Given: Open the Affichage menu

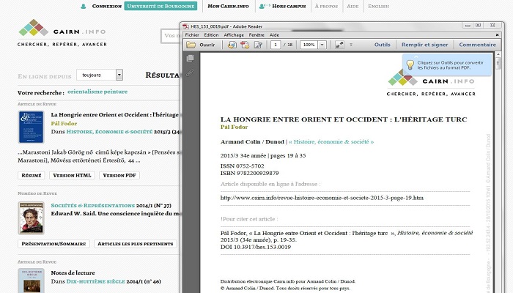Looking at the screenshot, I should (234, 34).
